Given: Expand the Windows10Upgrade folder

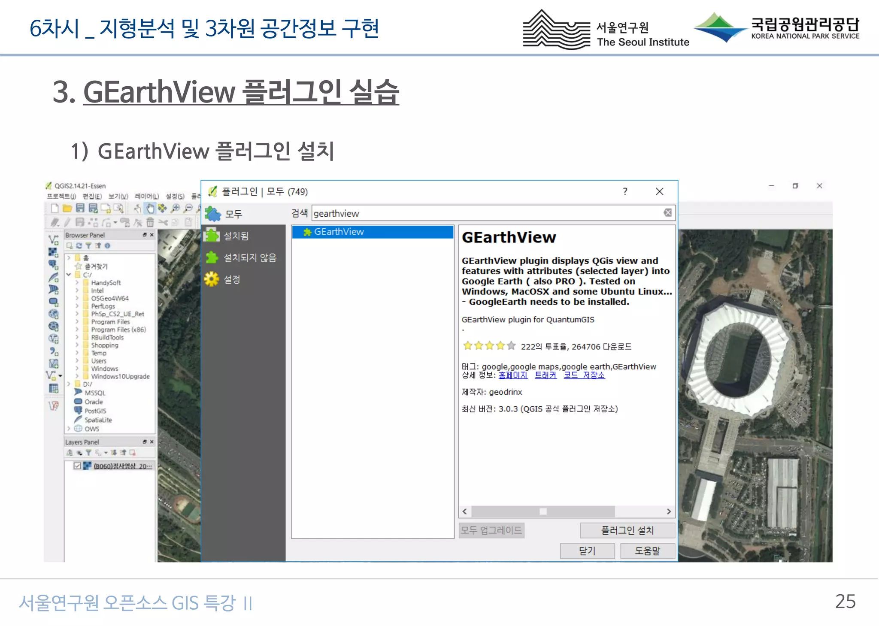Looking at the screenshot, I should click(x=77, y=376).
